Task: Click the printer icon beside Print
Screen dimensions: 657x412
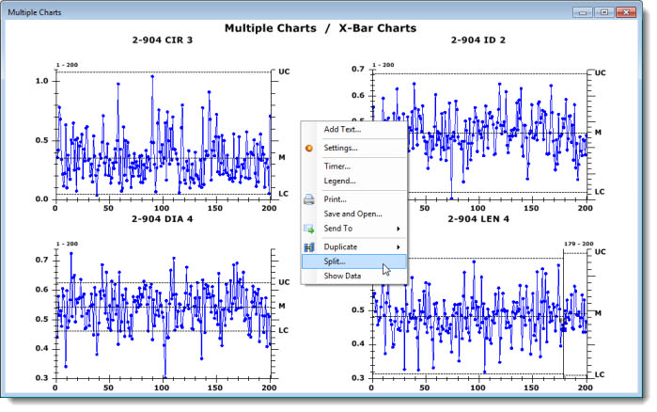Action: click(309, 199)
